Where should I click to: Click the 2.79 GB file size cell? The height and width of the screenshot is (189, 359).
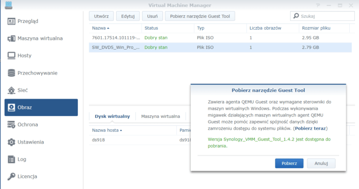(x=310, y=48)
